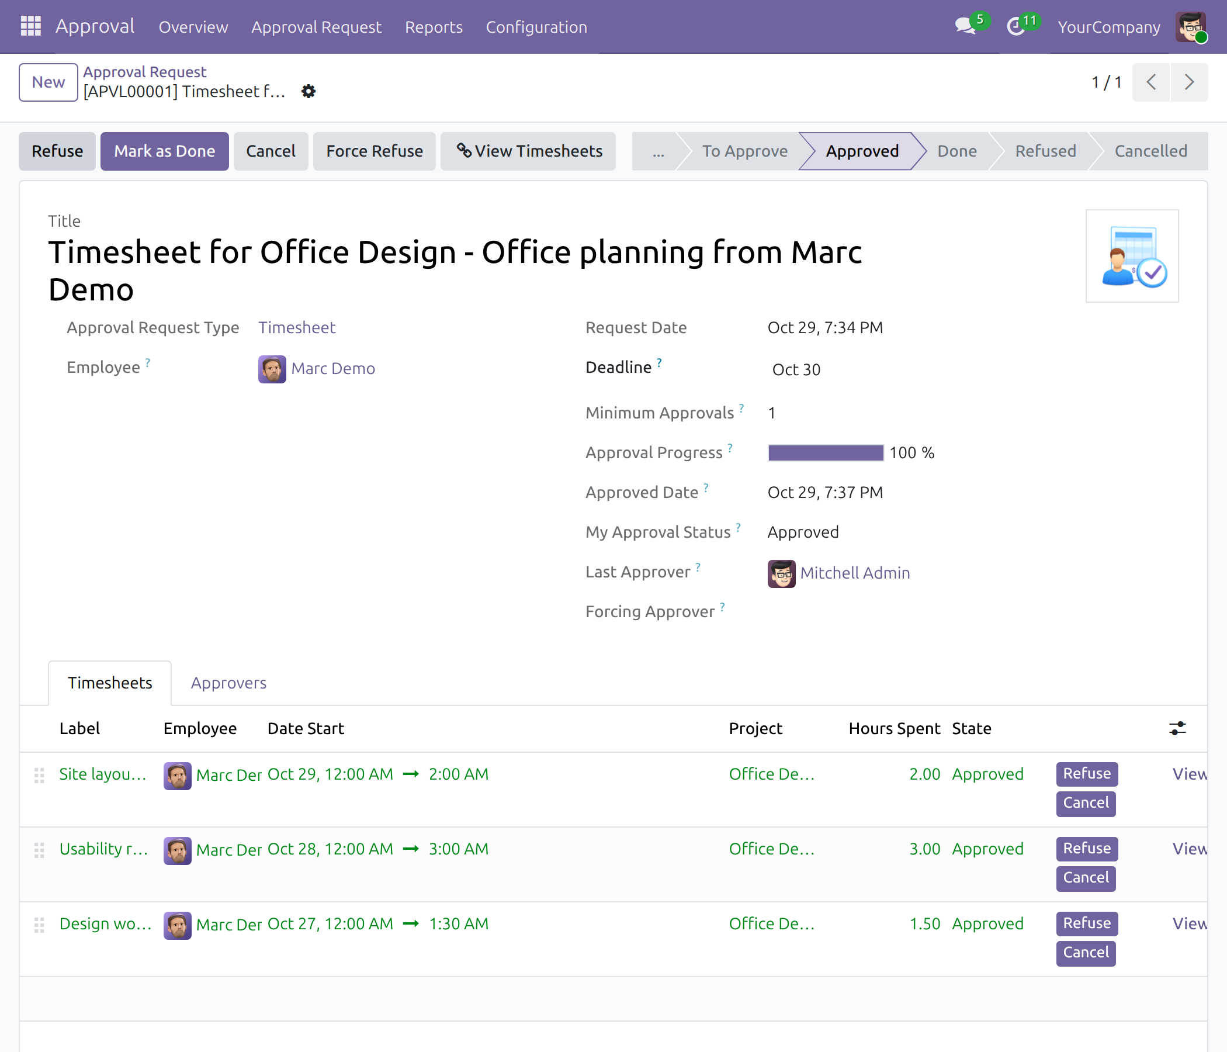1227x1052 pixels.
Task: Show My Approval Status help icon
Action: click(x=738, y=527)
